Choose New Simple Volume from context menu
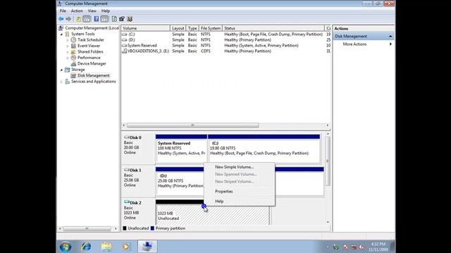 click(240, 167)
